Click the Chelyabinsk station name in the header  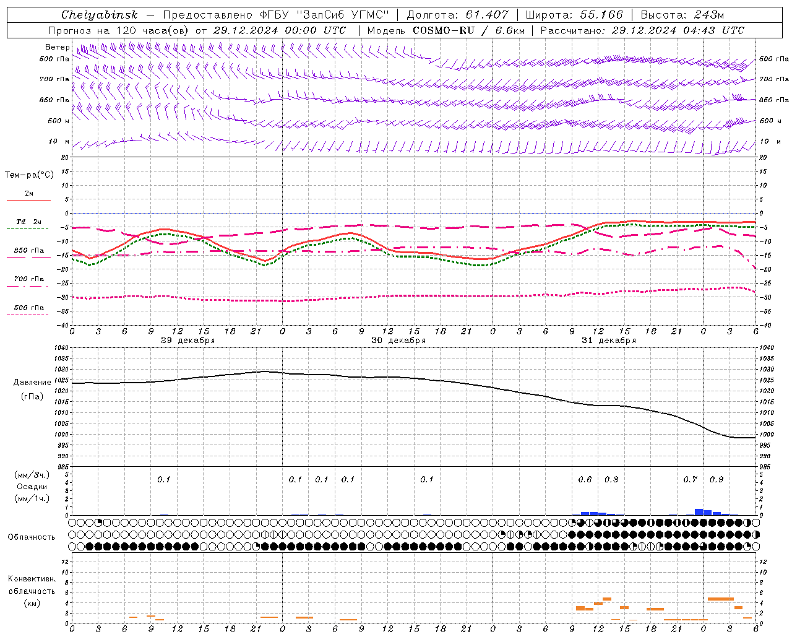pos(100,15)
